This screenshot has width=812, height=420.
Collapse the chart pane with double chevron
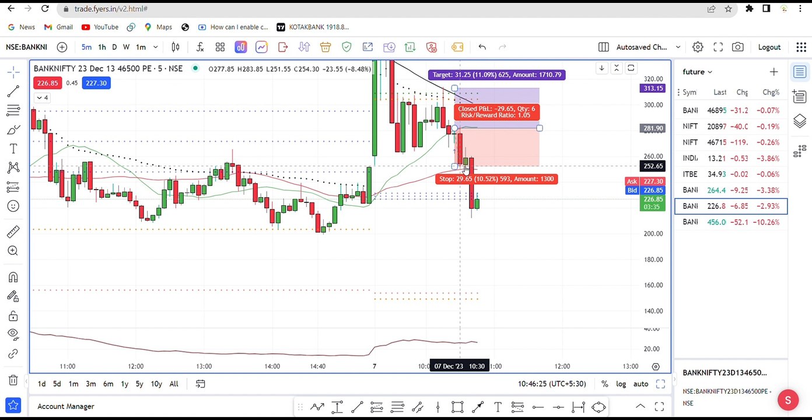coord(616,68)
